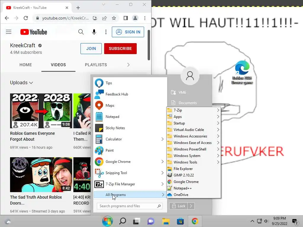Click Search programs and files field
The image size is (303, 227).
[x=130, y=206]
